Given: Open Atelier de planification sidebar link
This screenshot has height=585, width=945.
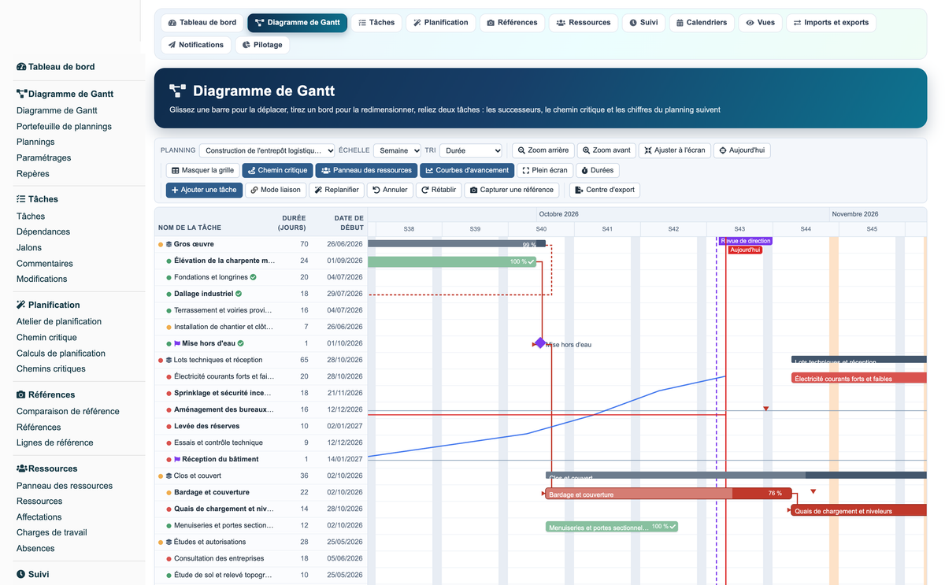Looking at the screenshot, I should pos(59,321).
